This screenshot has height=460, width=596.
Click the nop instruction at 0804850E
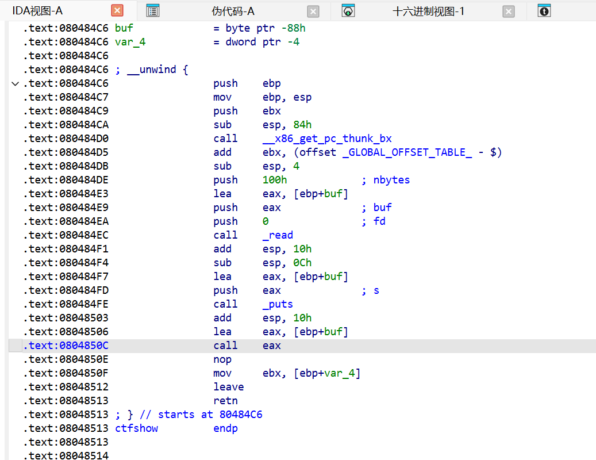[x=222, y=359]
